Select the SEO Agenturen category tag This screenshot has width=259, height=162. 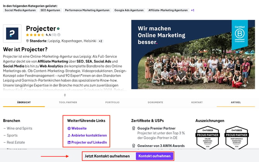pyautogui.click(x=50, y=10)
